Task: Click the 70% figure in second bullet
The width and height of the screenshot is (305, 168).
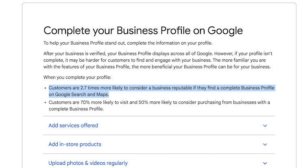Action: [85, 102]
